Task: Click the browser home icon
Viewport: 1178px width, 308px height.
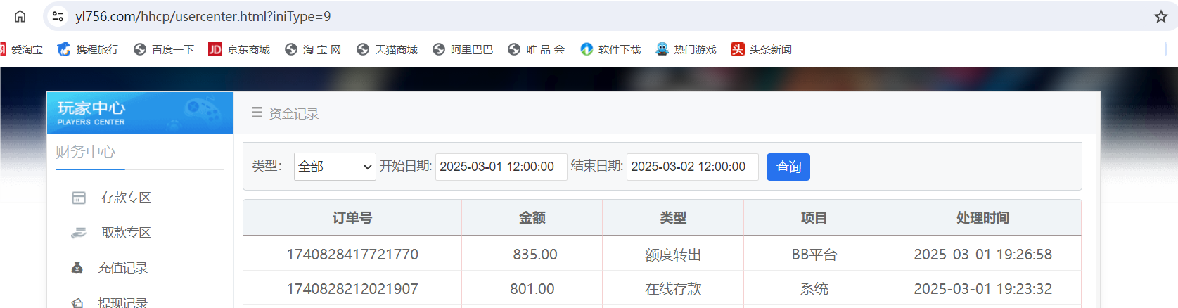Action: 20,16
